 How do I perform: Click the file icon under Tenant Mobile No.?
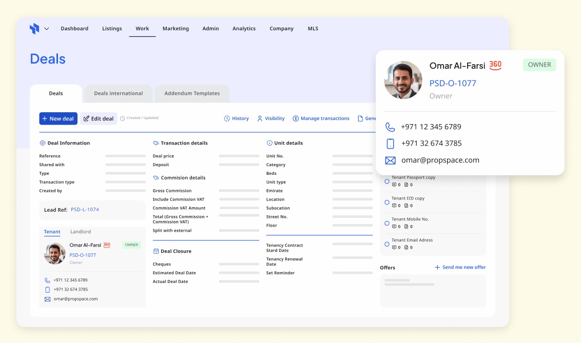(x=406, y=227)
